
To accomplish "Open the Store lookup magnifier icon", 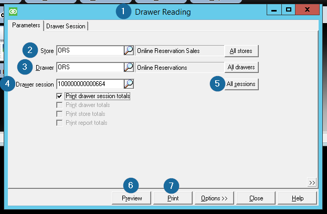I will [129, 50].
